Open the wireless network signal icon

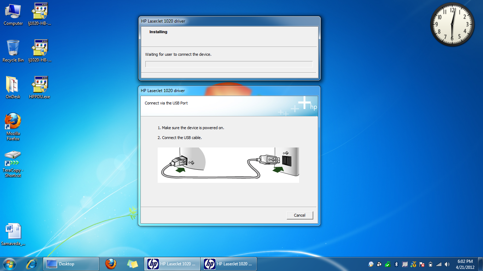[439, 264]
